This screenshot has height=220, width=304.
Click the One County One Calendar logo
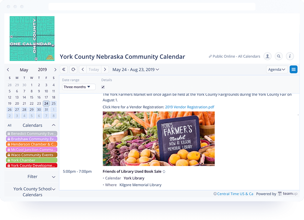[32, 38]
